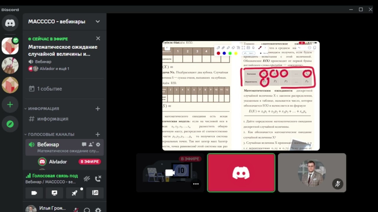The height and width of the screenshot is (212, 378).
Task: Pick the yellow pen color in the stream
Action: (236, 53)
